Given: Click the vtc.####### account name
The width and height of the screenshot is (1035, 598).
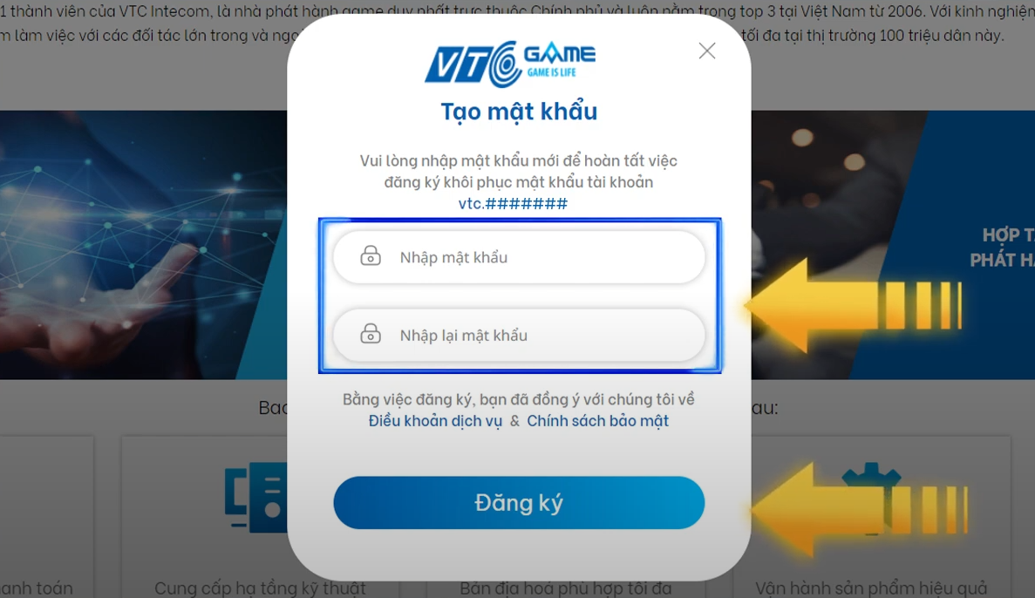Looking at the screenshot, I should (513, 203).
